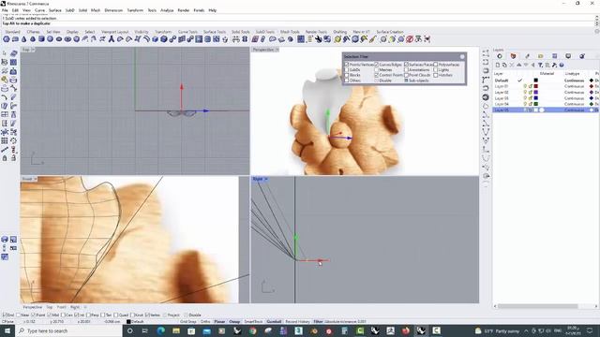Toggle Record History in the status bar

pos(297,322)
